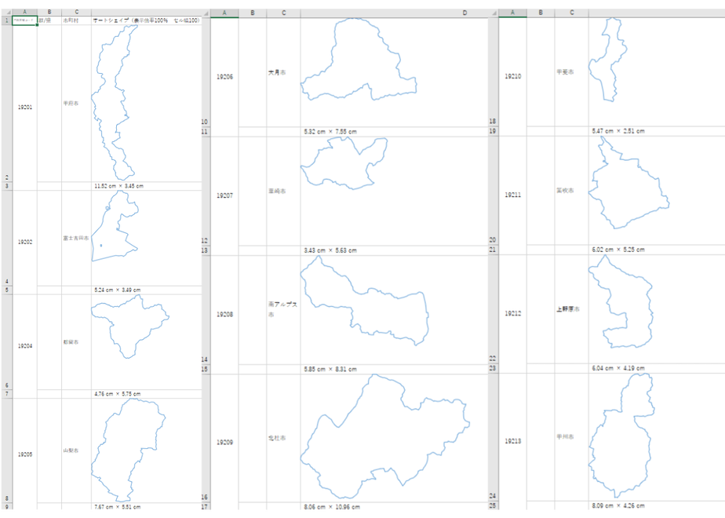The height and width of the screenshot is (518, 725).
Task: Click the selected cell A1 in left sheet
Action: coord(24,20)
